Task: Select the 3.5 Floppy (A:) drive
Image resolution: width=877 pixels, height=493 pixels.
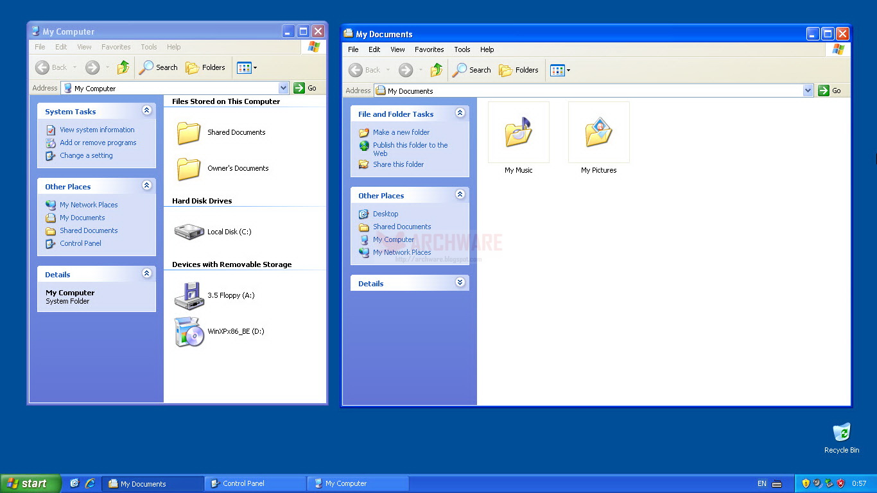Action: 214,295
